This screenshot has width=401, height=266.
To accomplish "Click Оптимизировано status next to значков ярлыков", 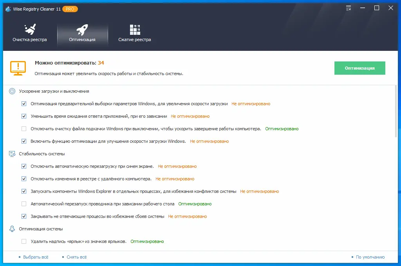I will point(147,241).
